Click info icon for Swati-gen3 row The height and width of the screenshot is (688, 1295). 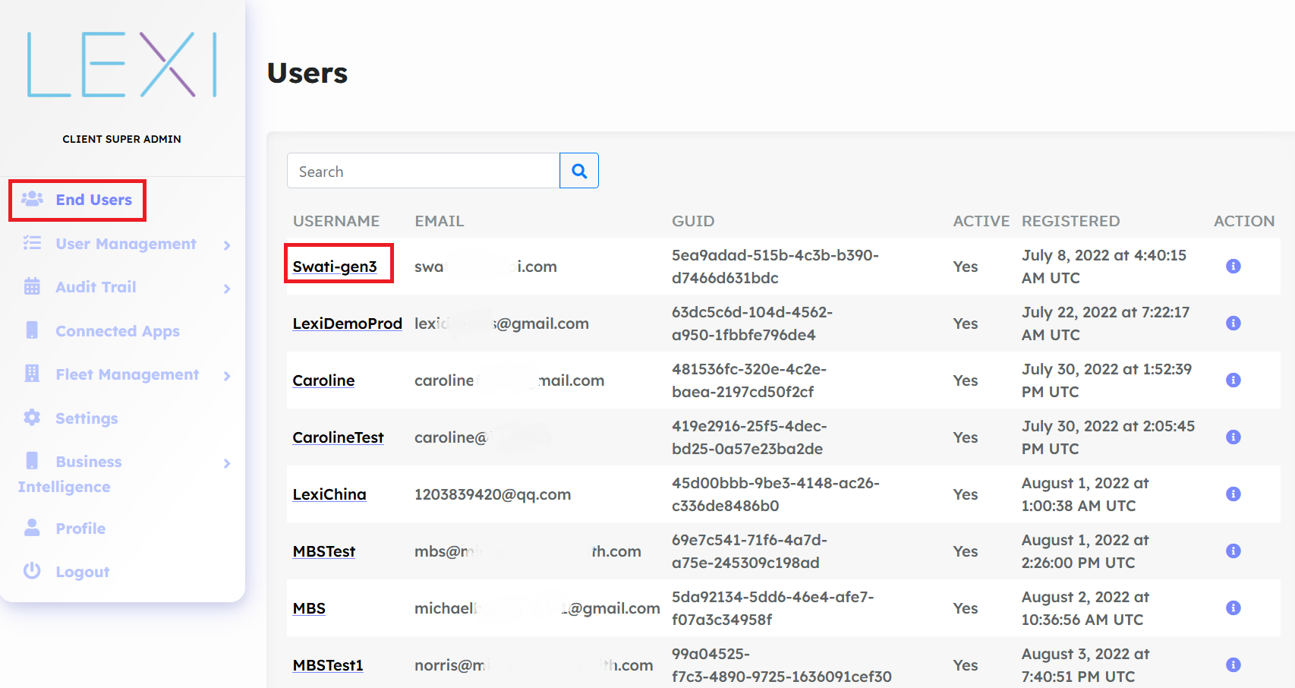1233,266
